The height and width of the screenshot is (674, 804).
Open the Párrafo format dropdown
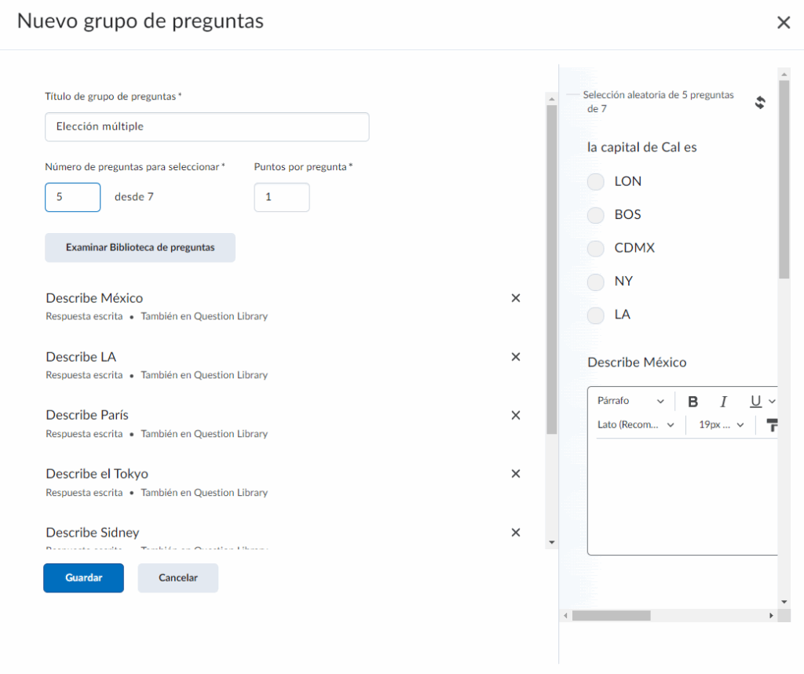pos(630,402)
